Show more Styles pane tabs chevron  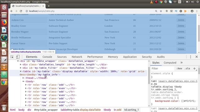tap(182, 63)
